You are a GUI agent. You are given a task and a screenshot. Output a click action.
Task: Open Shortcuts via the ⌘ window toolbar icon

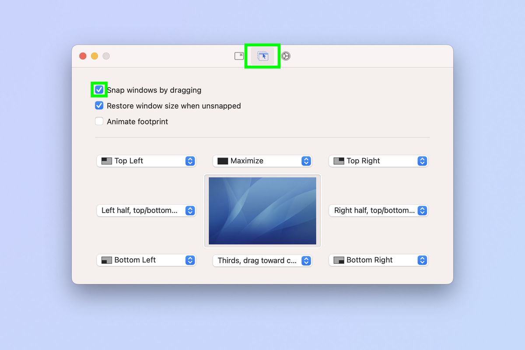240,56
